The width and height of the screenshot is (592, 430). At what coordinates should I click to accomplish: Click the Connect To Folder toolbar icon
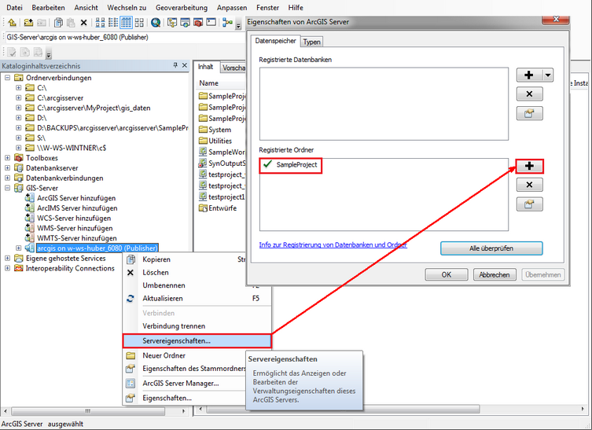pos(28,23)
